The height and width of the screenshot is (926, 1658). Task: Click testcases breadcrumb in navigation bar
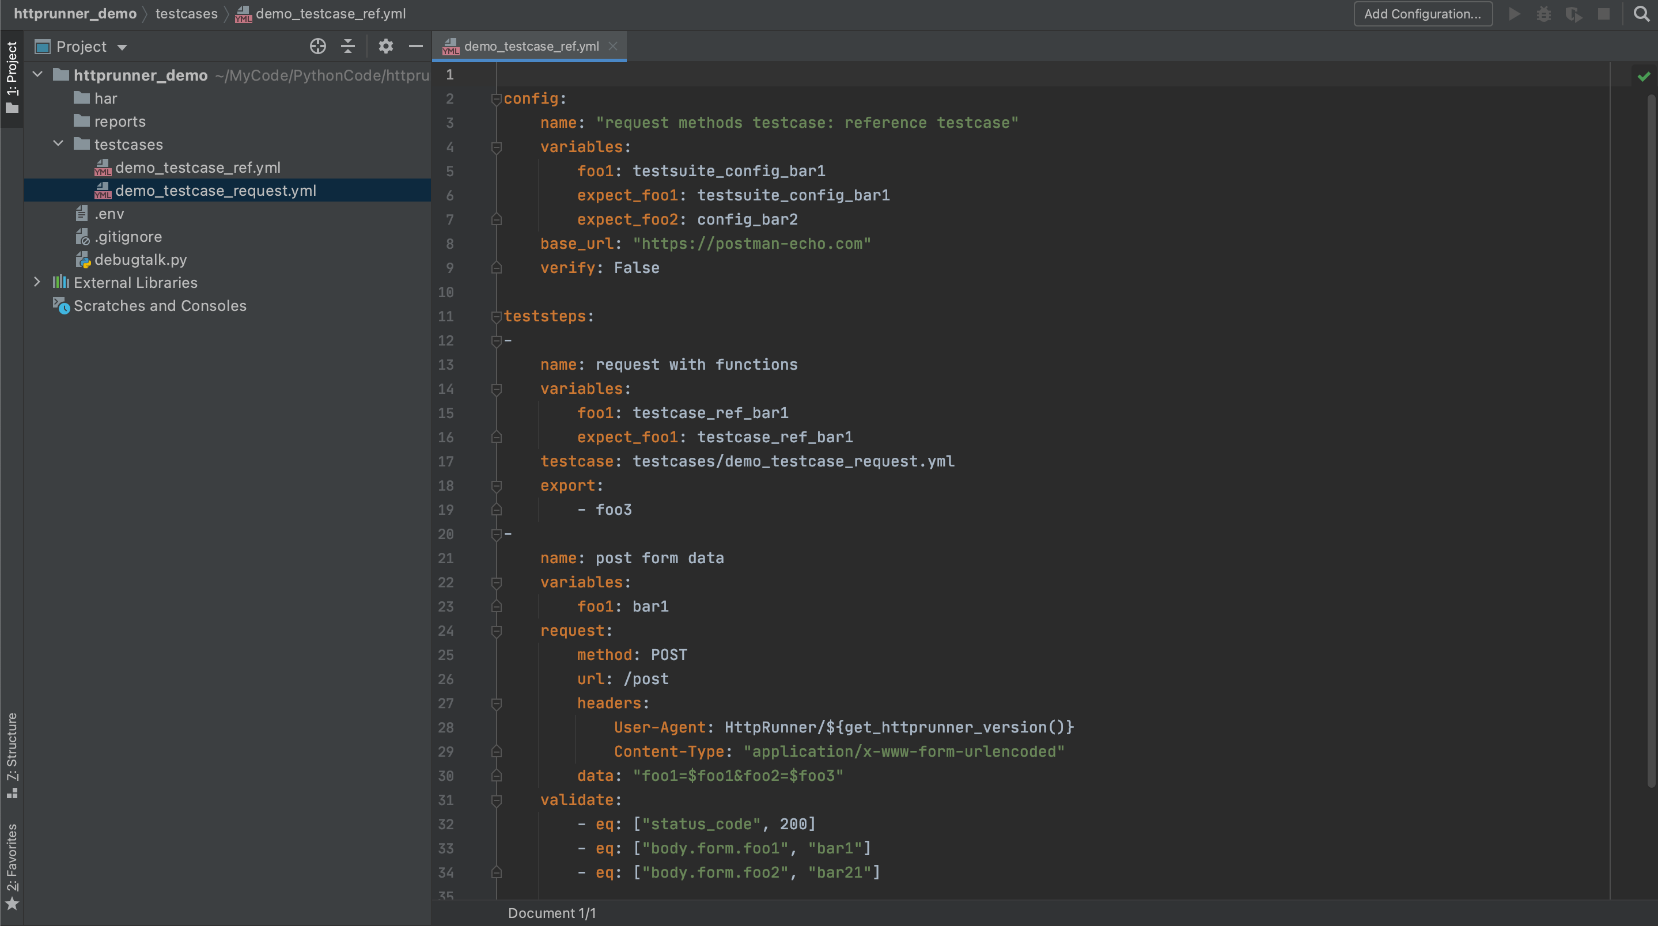187,13
